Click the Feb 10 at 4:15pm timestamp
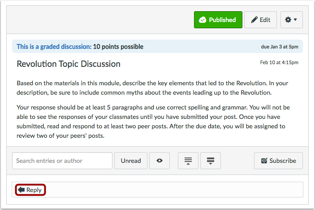 click(279, 62)
